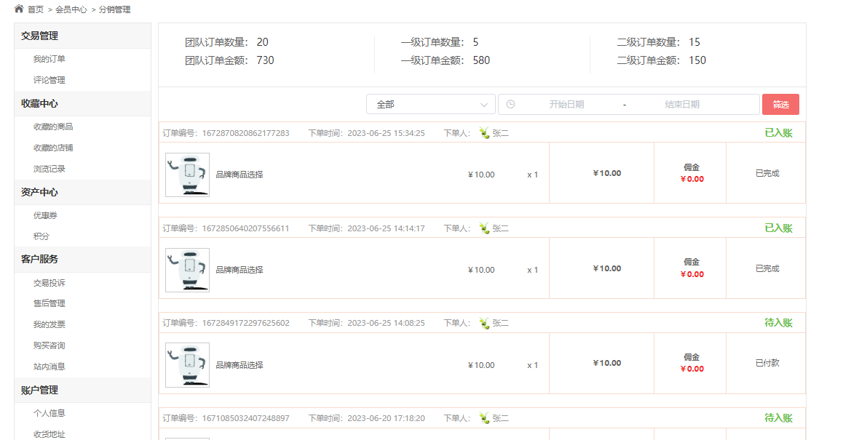The height and width of the screenshot is (440, 843).
Task: Open second order's robot product thumbnail
Action: [187, 270]
